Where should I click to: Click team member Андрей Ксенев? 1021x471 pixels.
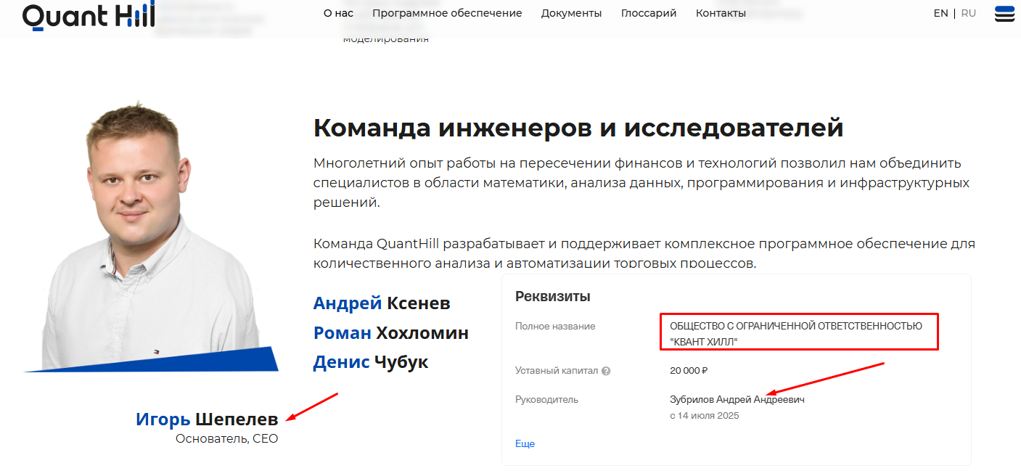pos(382,303)
